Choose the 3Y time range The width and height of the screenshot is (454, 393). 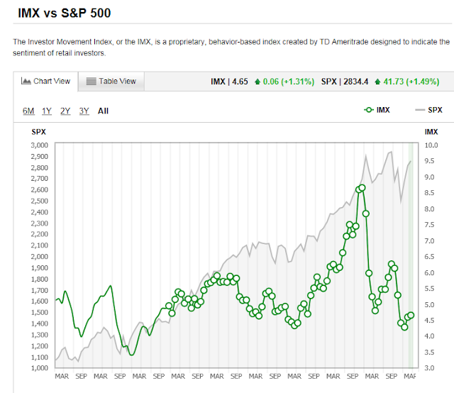84,111
